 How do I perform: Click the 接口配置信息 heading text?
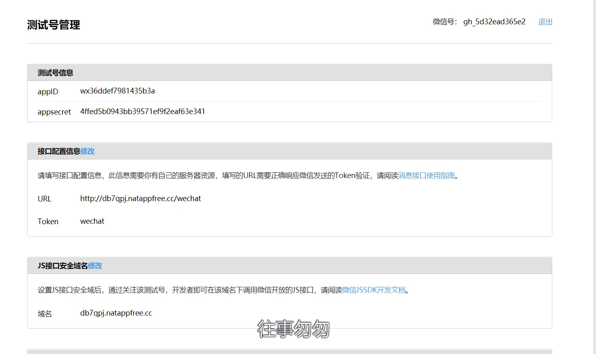(59, 151)
